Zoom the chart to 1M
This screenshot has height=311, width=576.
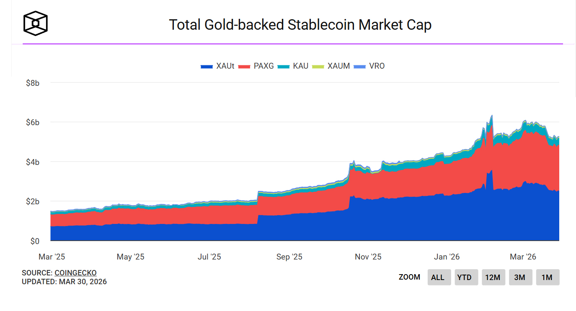pyautogui.click(x=548, y=277)
